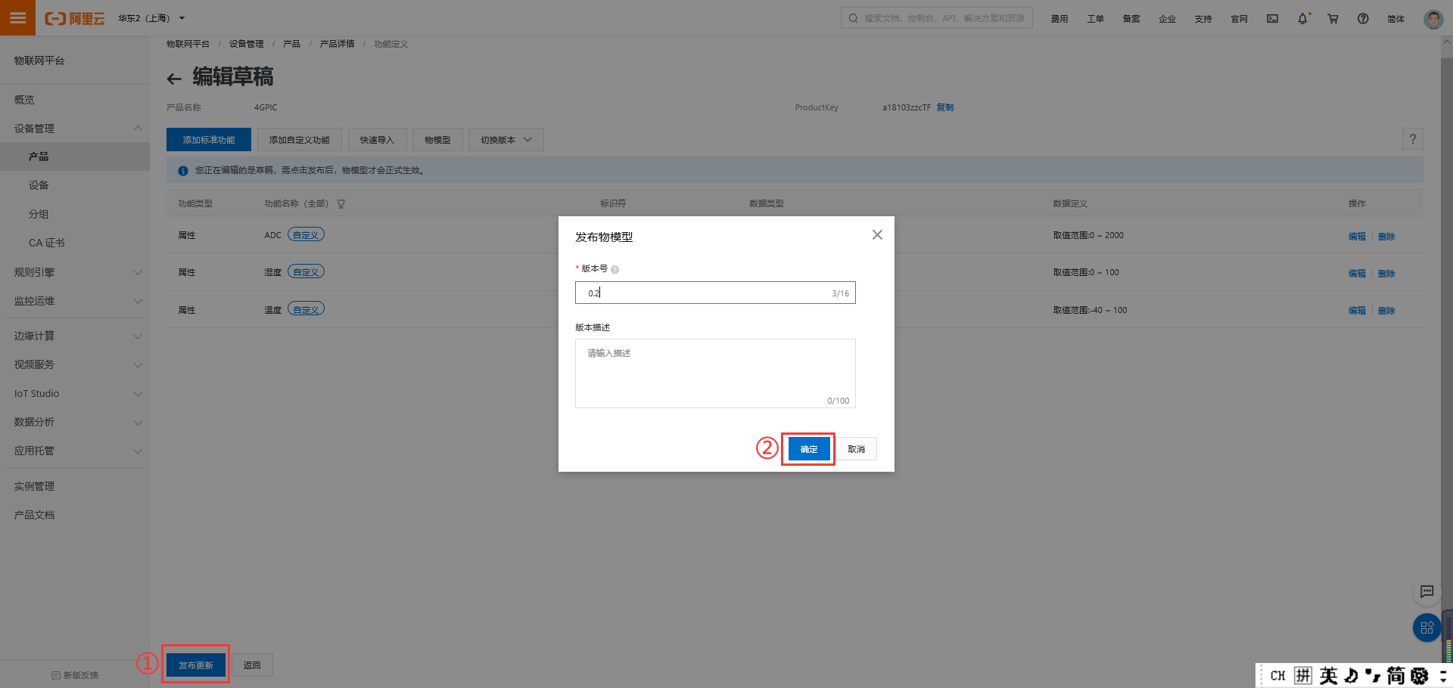This screenshot has width=1453, height=688.
Task: Click 编辑 for the ADC row
Action: 1357,237
